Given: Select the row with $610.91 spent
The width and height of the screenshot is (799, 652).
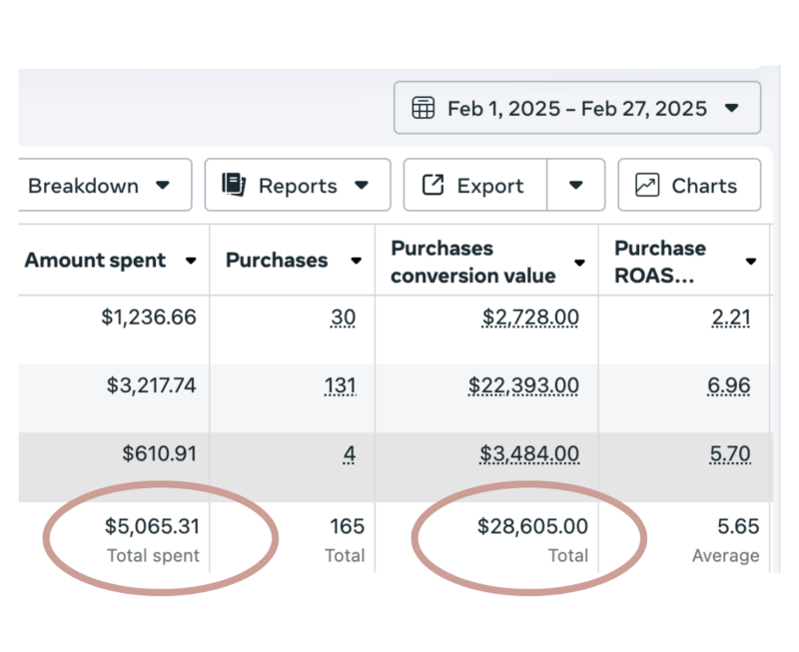Looking at the screenshot, I should 396,467.
